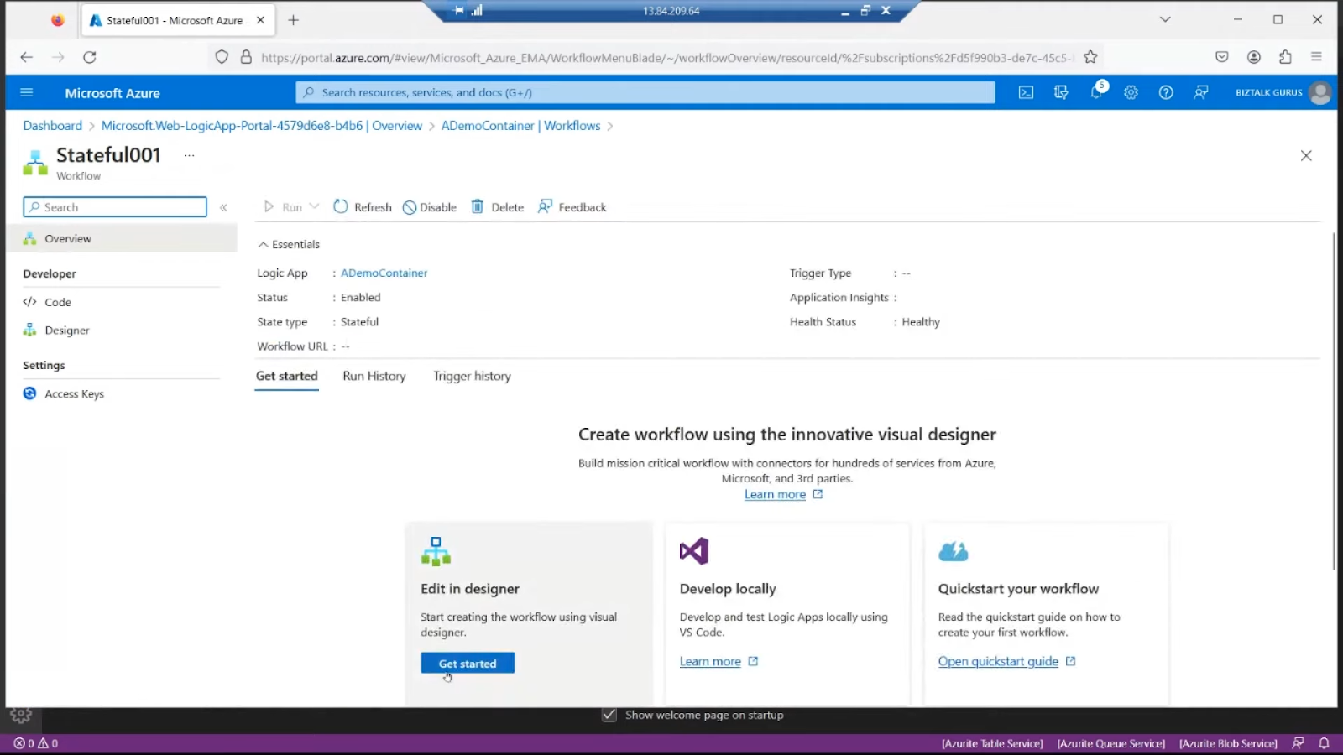Image resolution: width=1343 pixels, height=755 pixels.
Task: Open the Directories and subscriptions filter icon
Action: pyautogui.click(x=1061, y=92)
